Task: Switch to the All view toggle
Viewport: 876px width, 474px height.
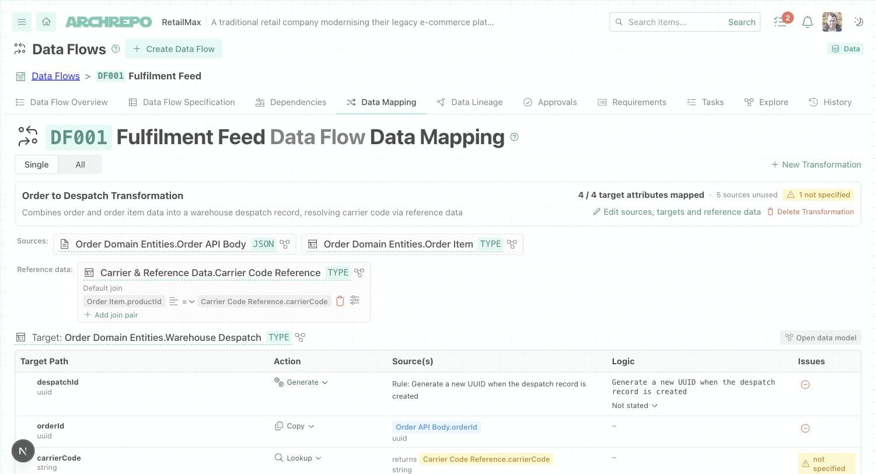Action: [x=80, y=165]
